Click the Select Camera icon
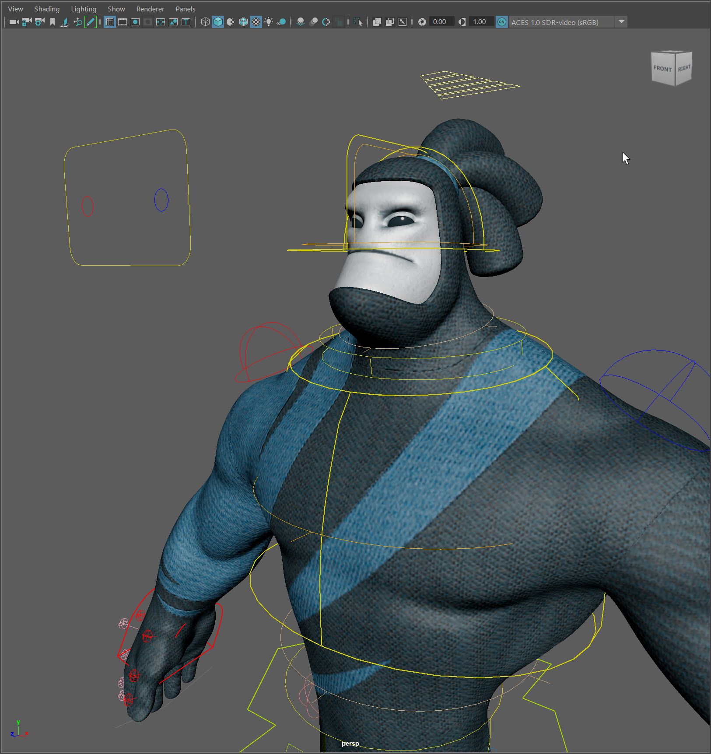 14,22
